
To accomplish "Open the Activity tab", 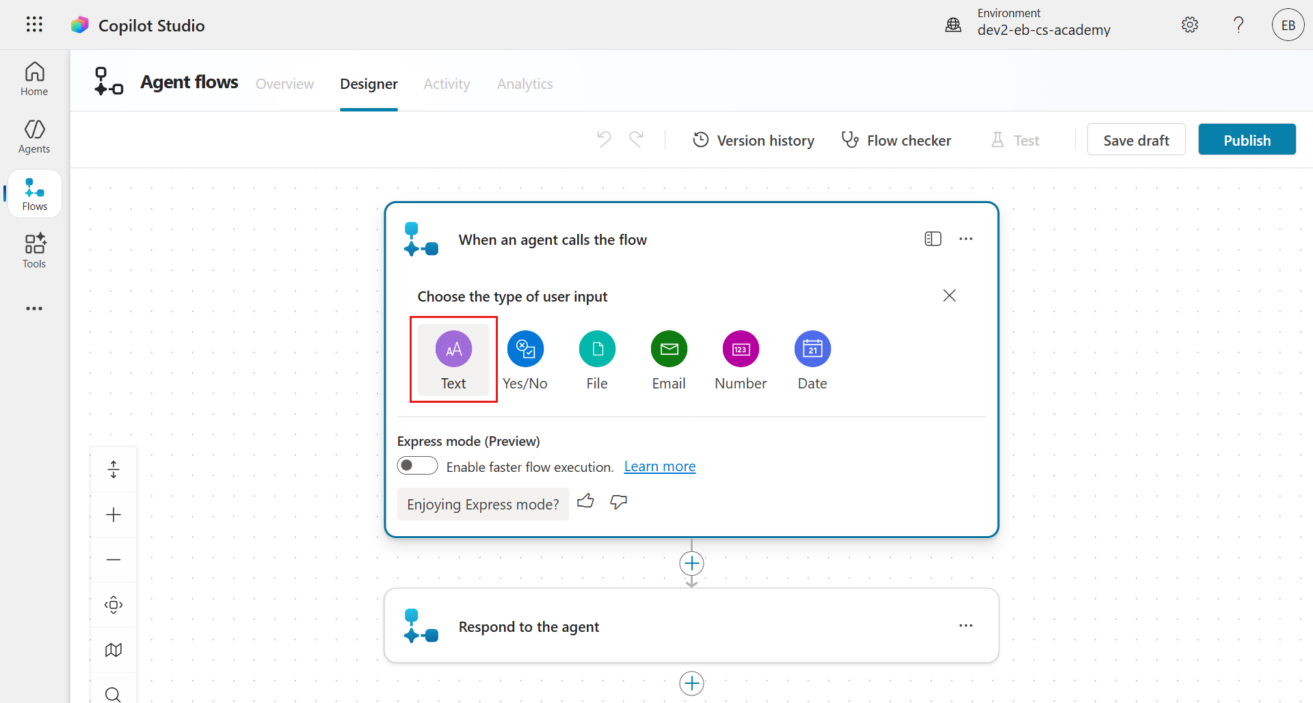I will tap(447, 84).
